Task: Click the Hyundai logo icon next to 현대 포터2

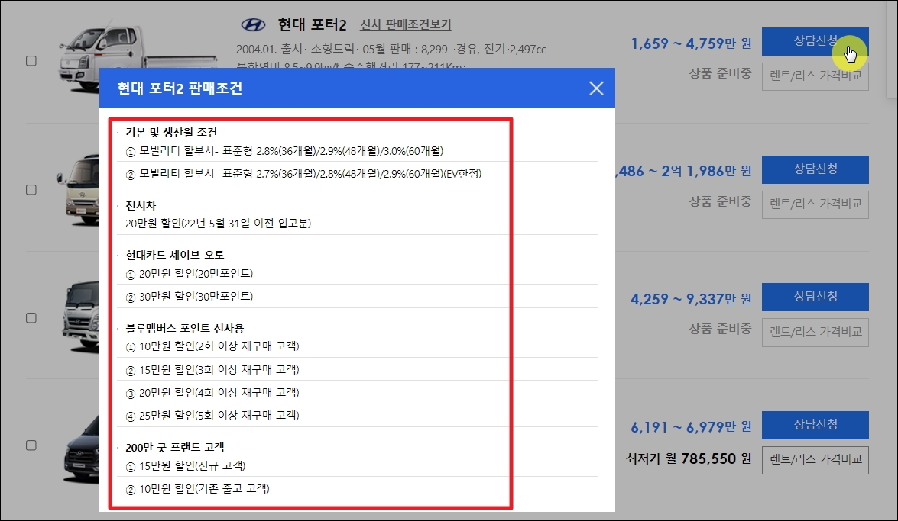Action: pyautogui.click(x=252, y=24)
